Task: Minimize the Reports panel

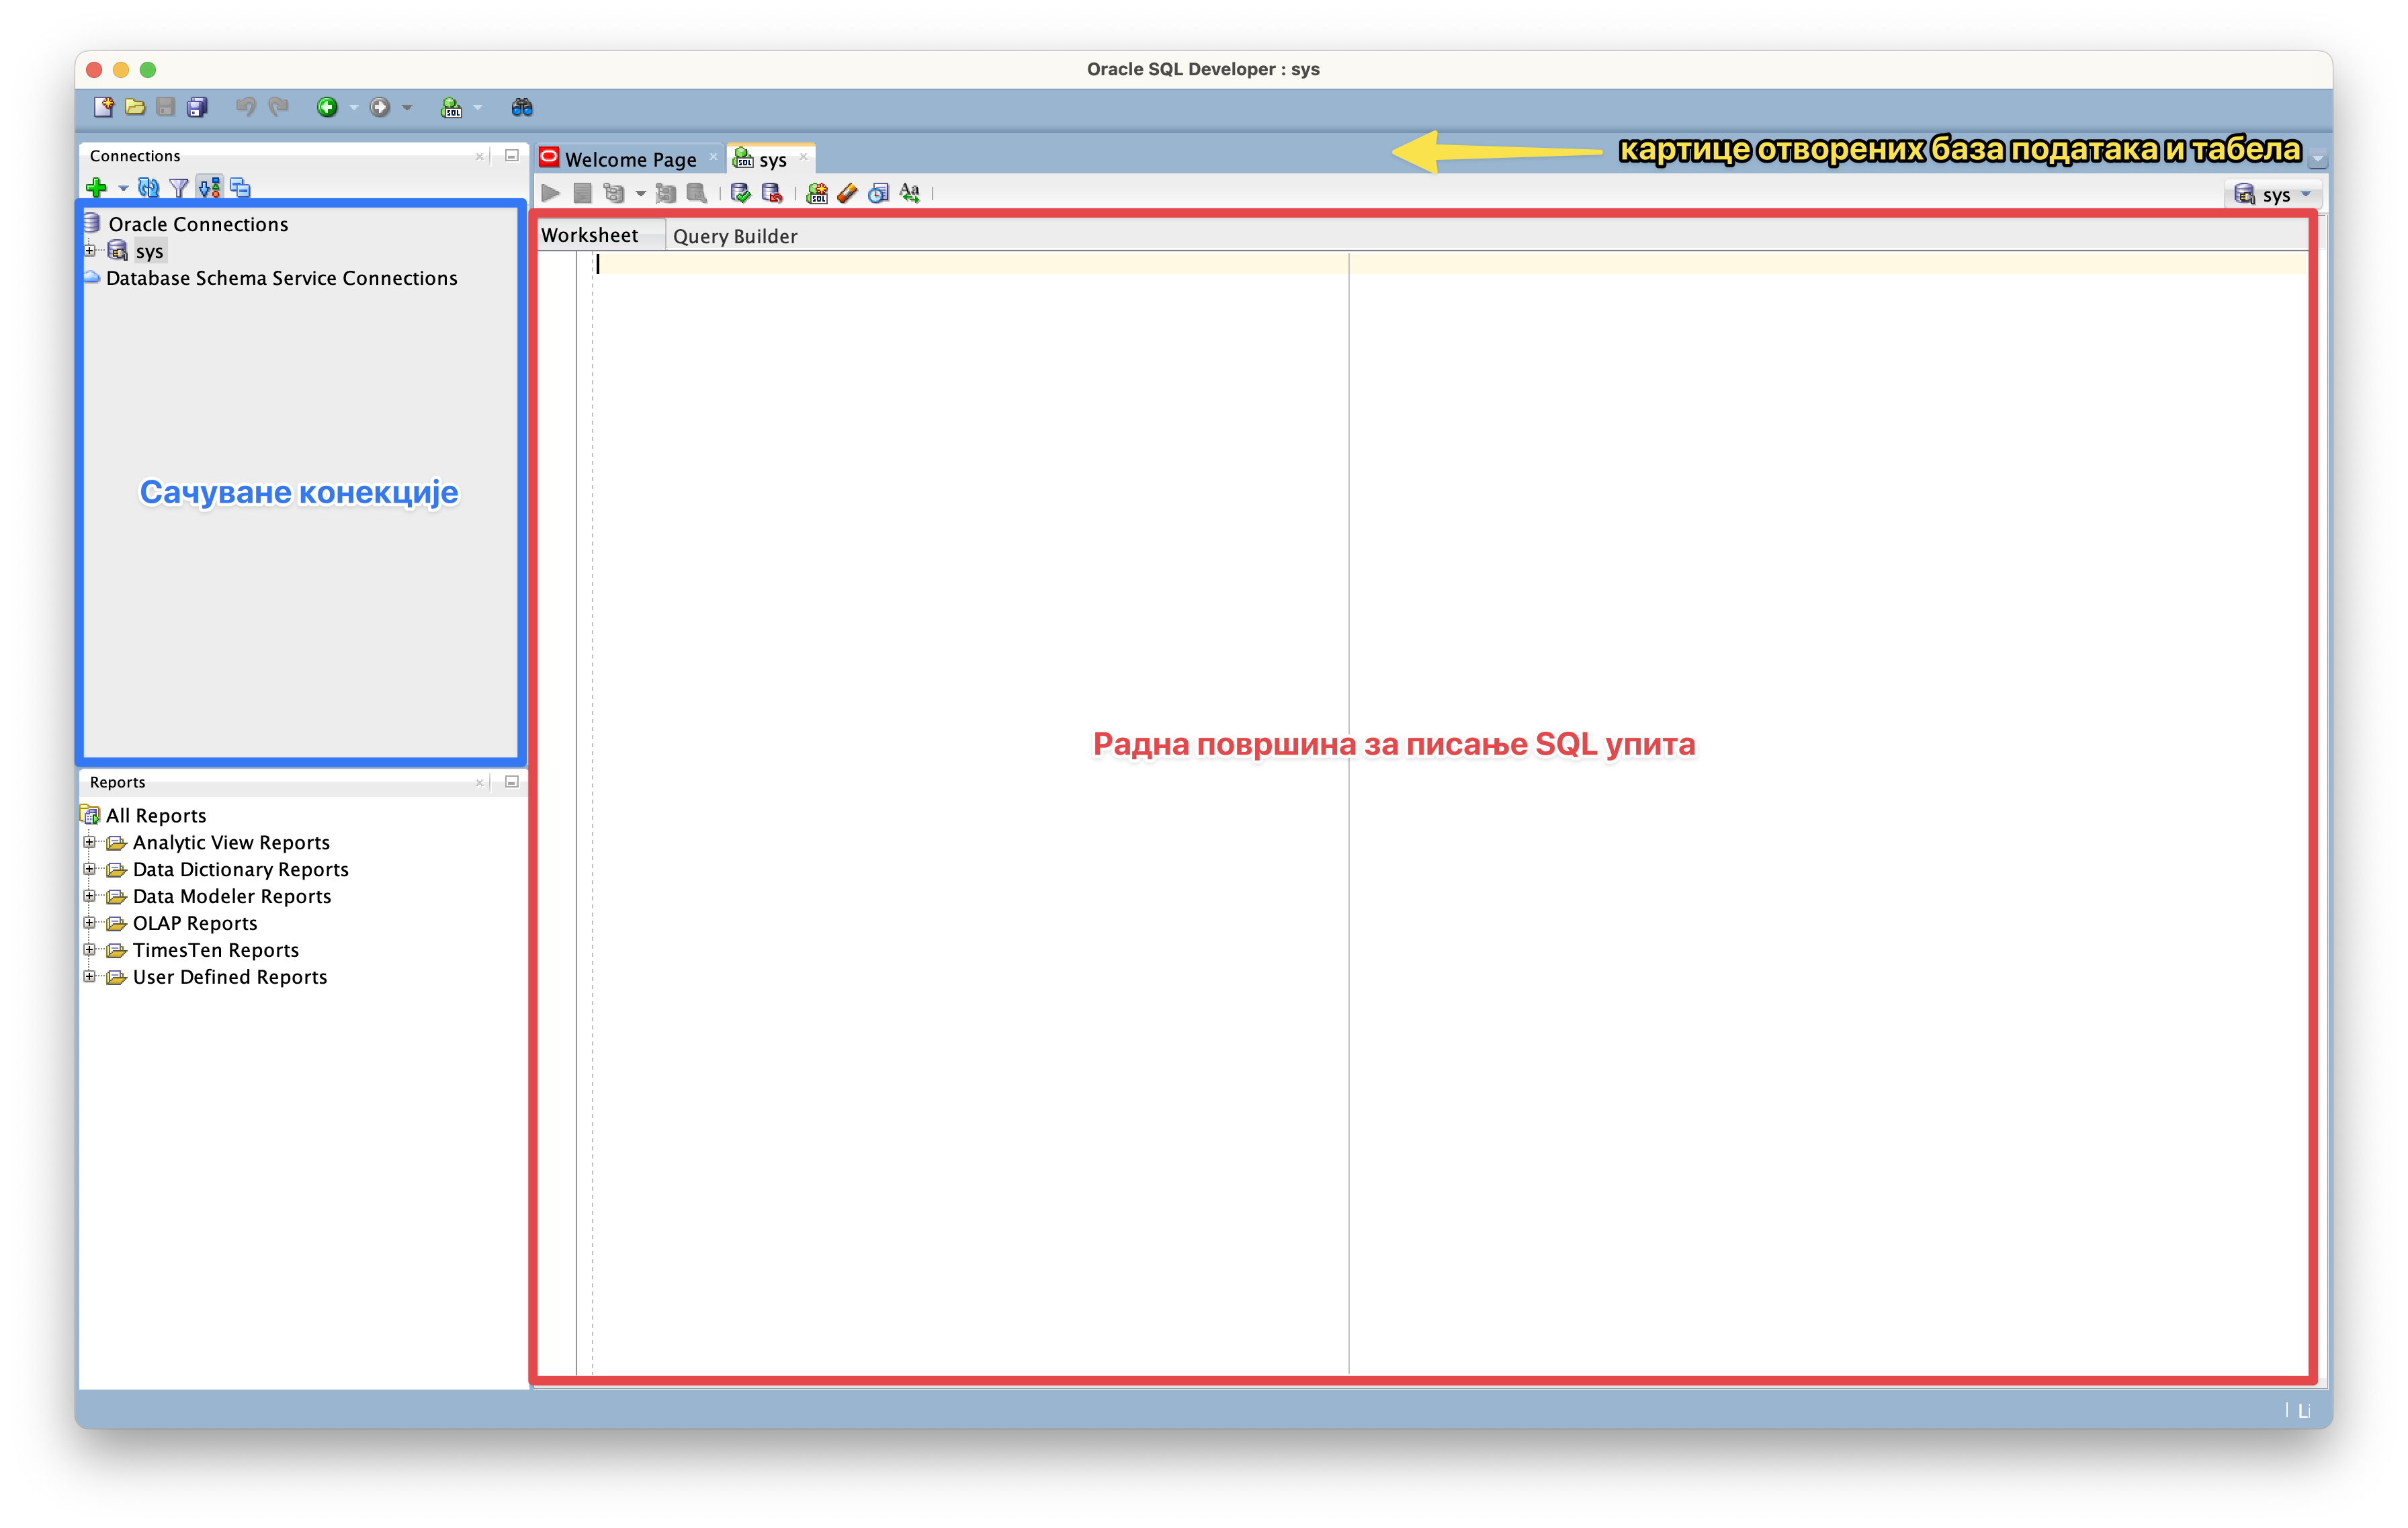Action: 512,782
